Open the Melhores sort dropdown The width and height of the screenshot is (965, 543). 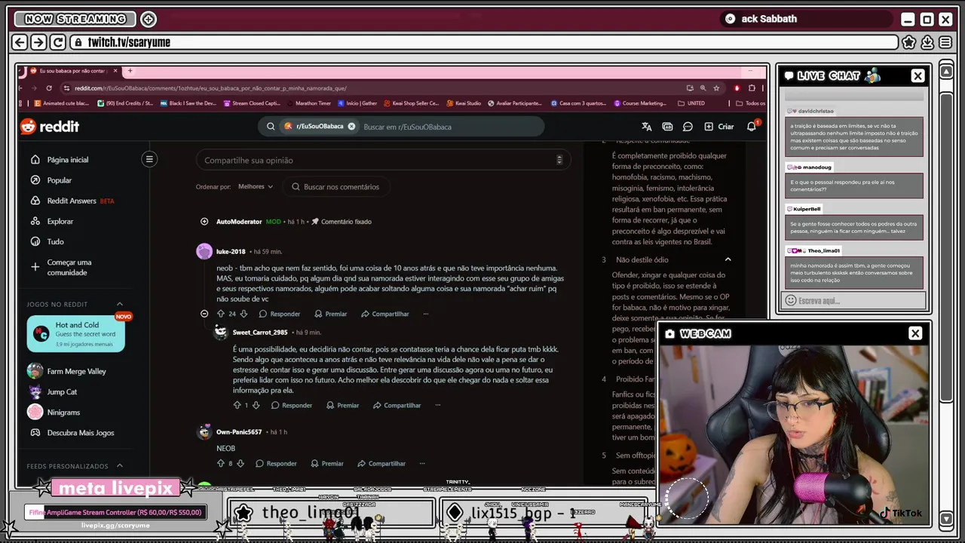[255, 186]
